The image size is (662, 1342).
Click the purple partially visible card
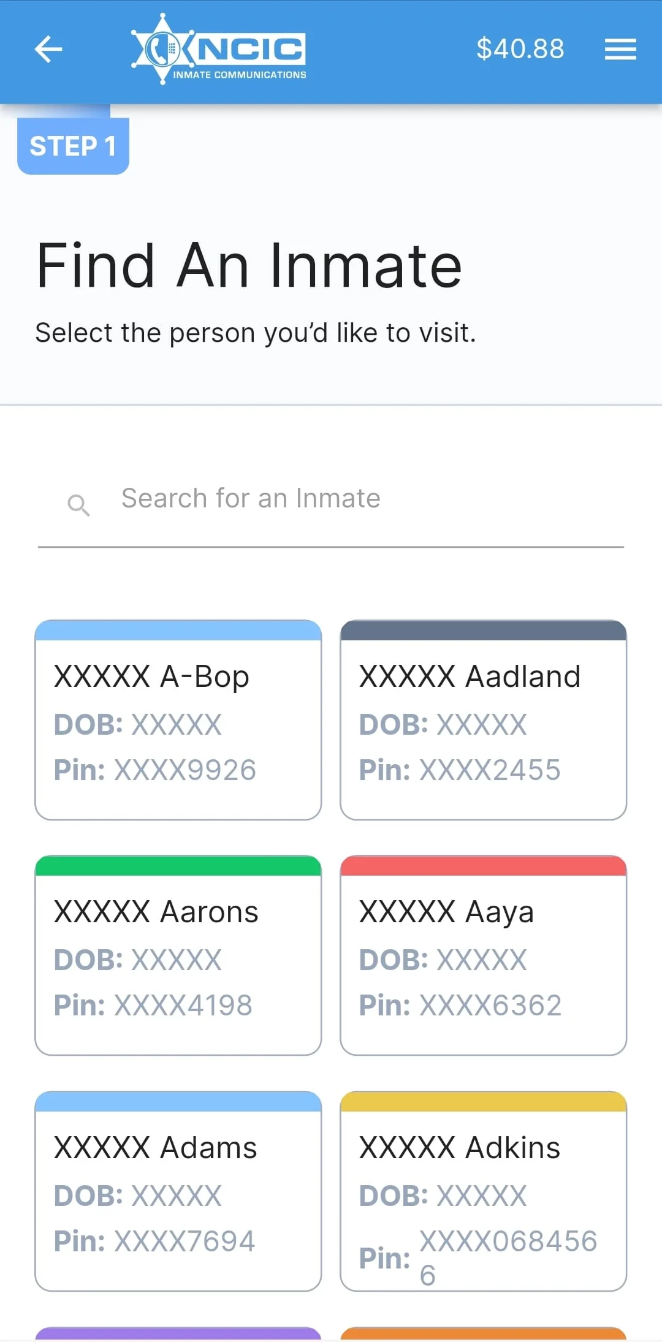click(178, 1333)
